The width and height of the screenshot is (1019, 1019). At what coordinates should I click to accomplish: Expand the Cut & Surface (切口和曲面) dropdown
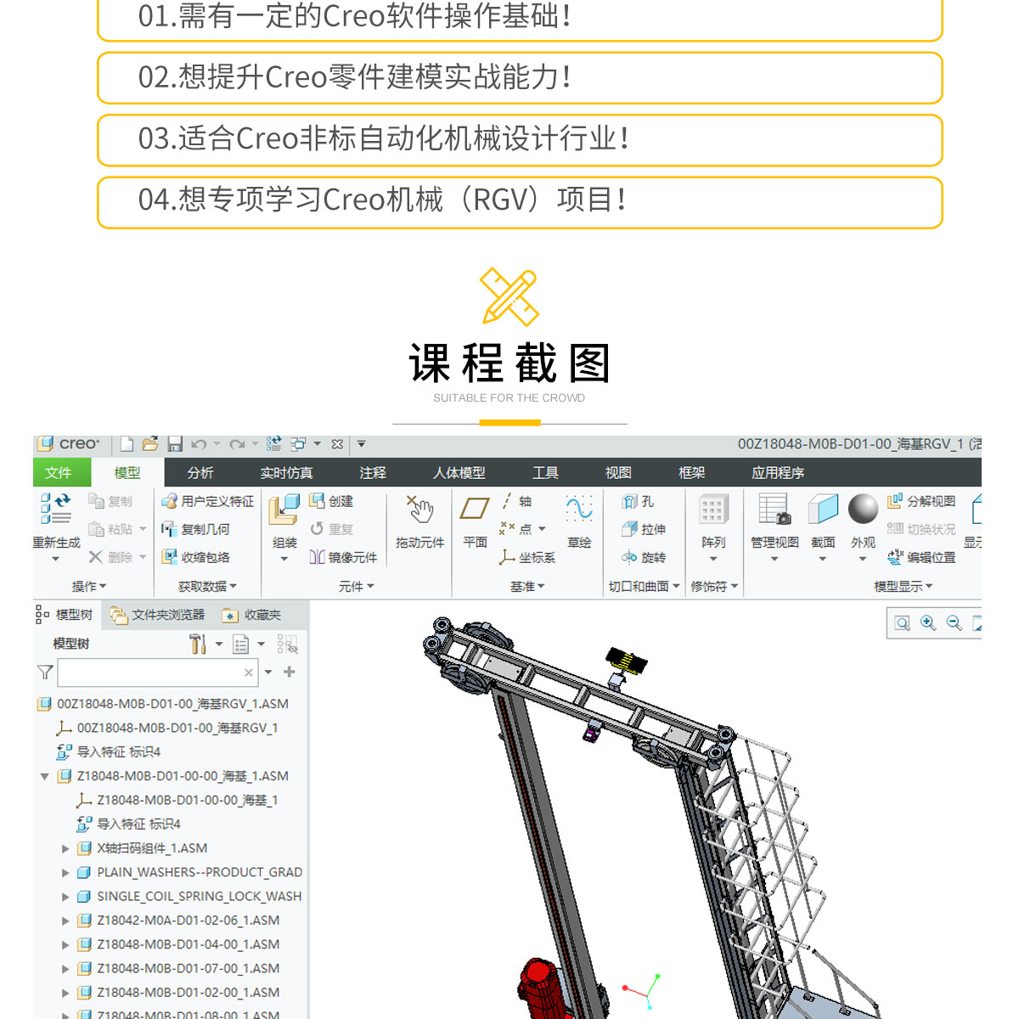point(645,586)
